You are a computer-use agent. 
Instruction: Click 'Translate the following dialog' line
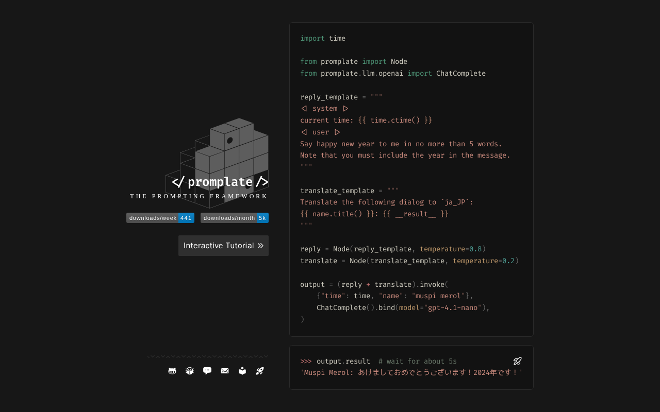tap(387, 202)
